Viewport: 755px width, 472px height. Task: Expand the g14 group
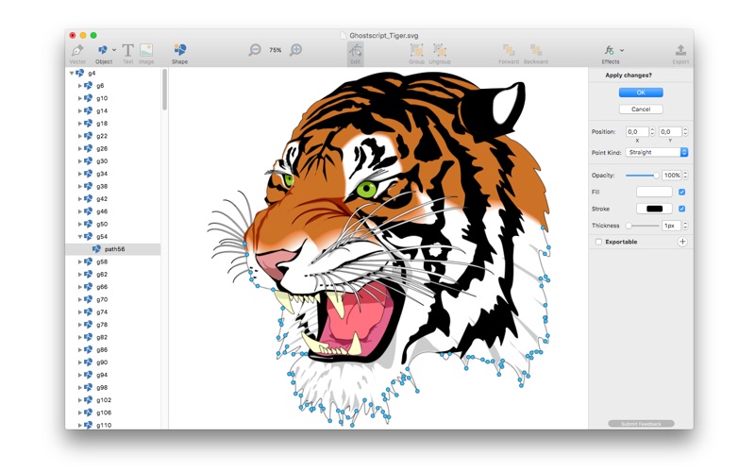[80, 110]
